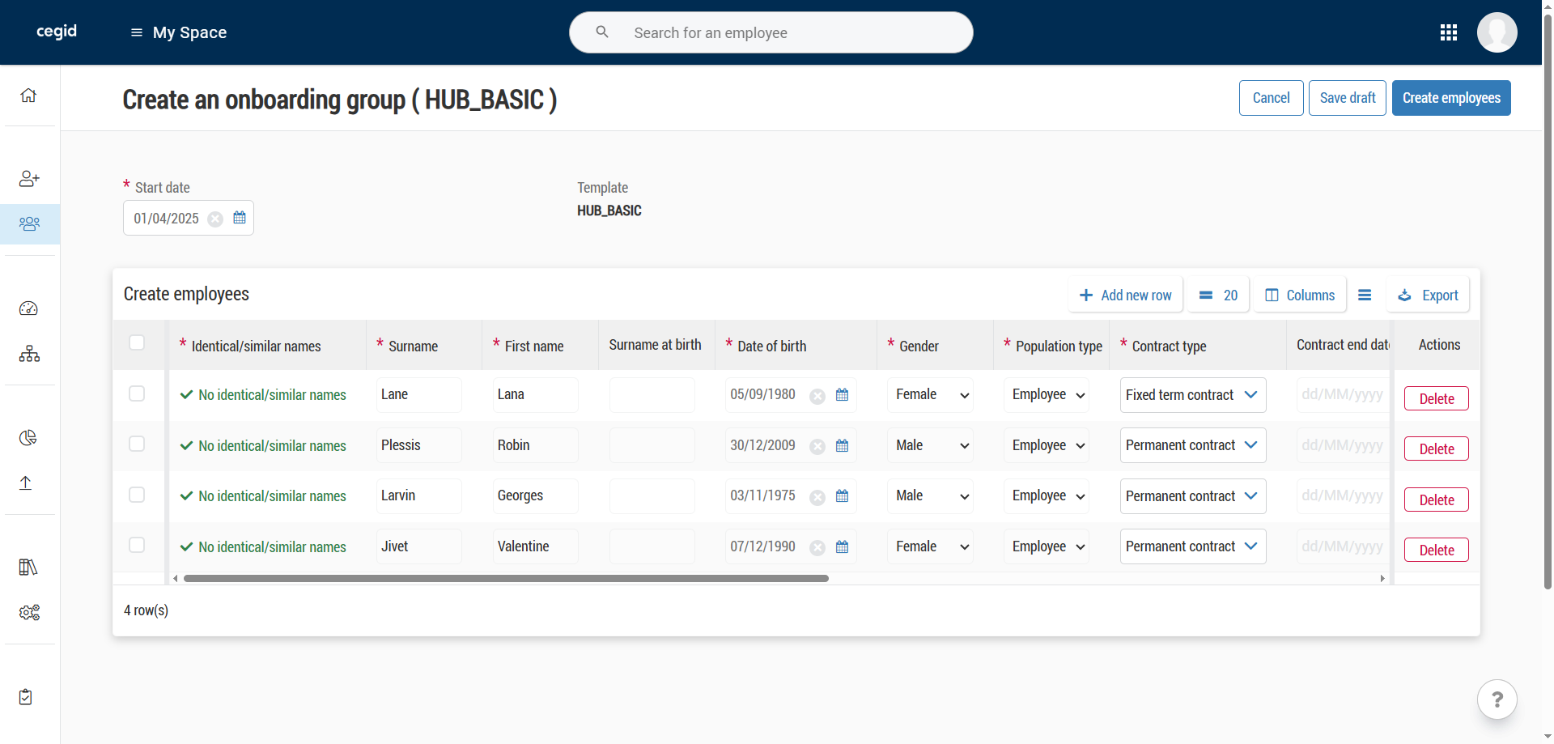Clear Larvin's date of birth
The image size is (1554, 744).
[817, 497]
